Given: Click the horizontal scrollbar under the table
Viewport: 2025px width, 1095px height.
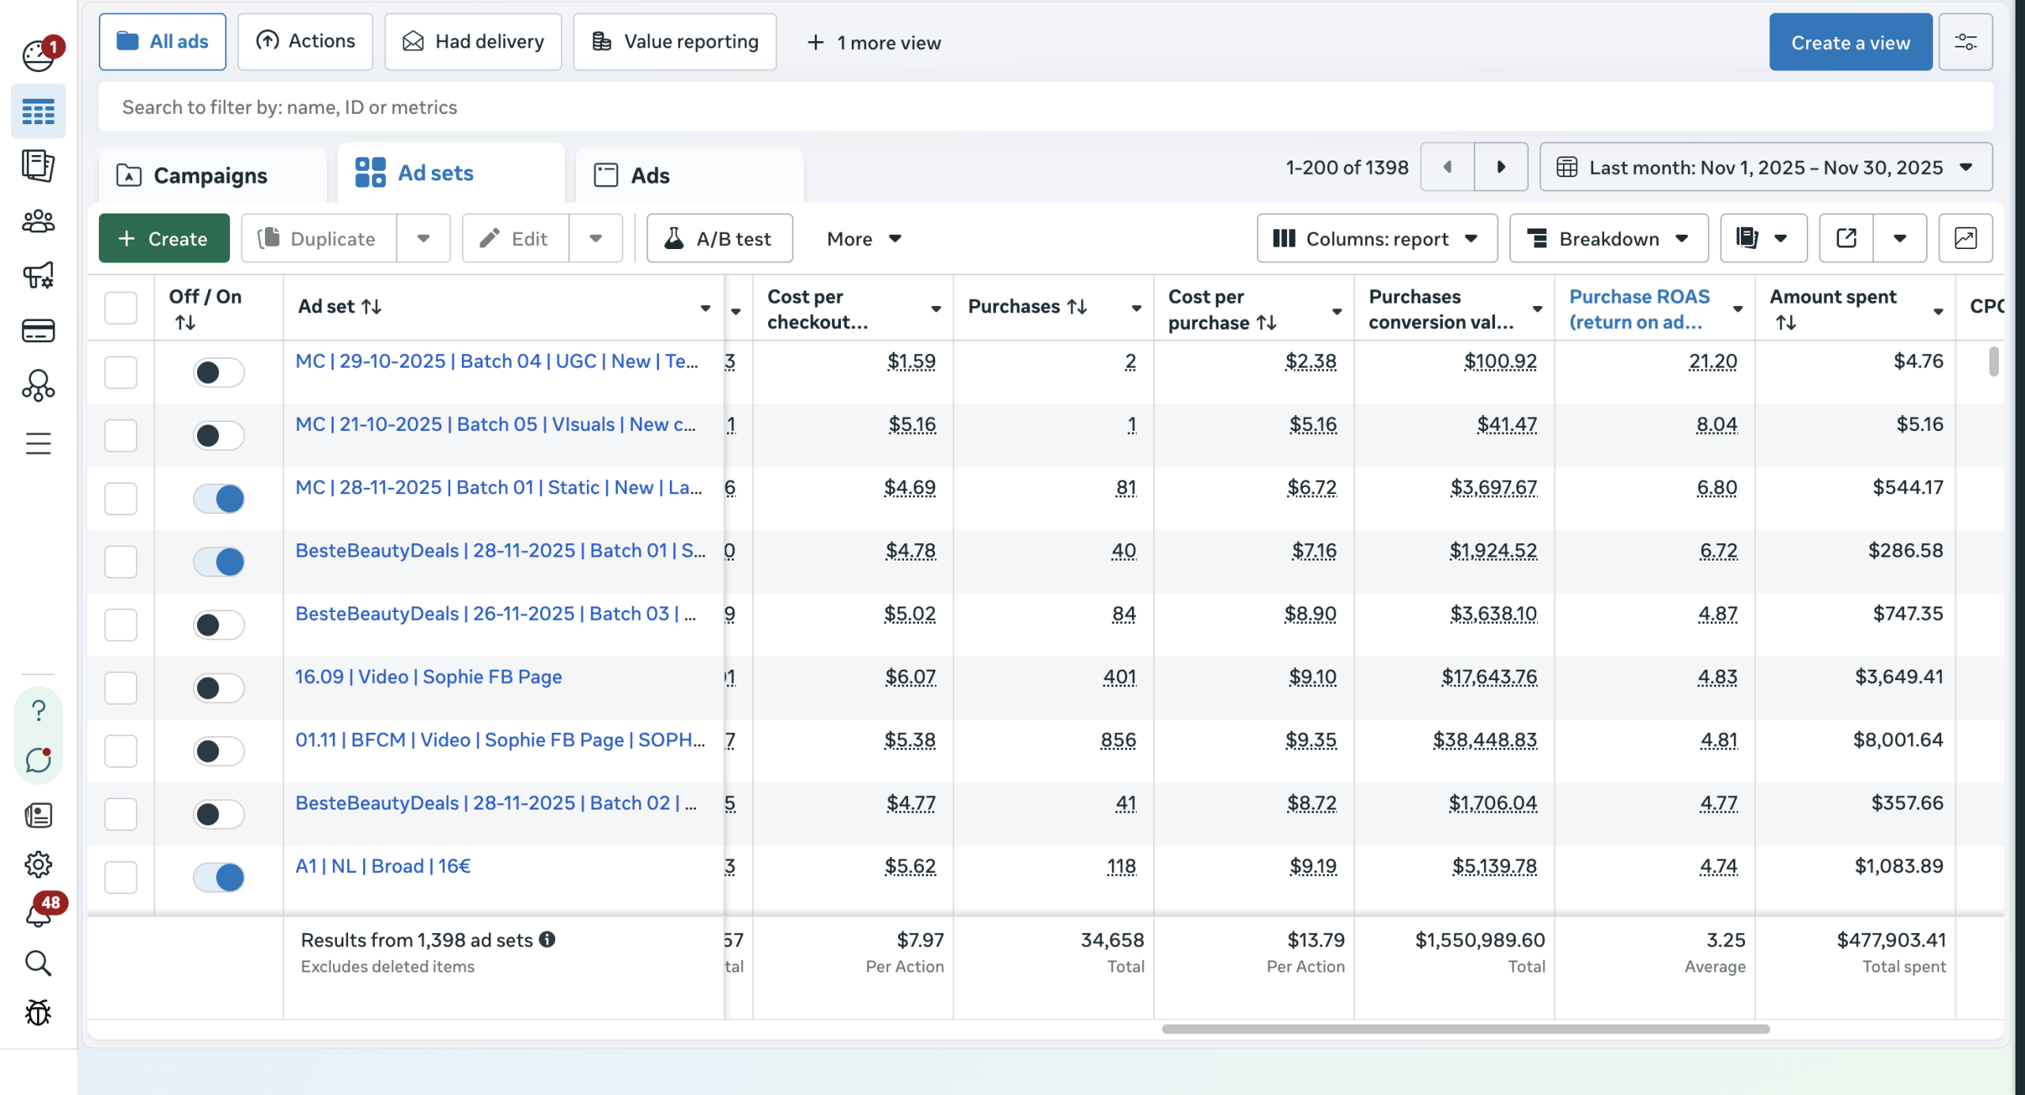Looking at the screenshot, I should click(1465, 1029).
